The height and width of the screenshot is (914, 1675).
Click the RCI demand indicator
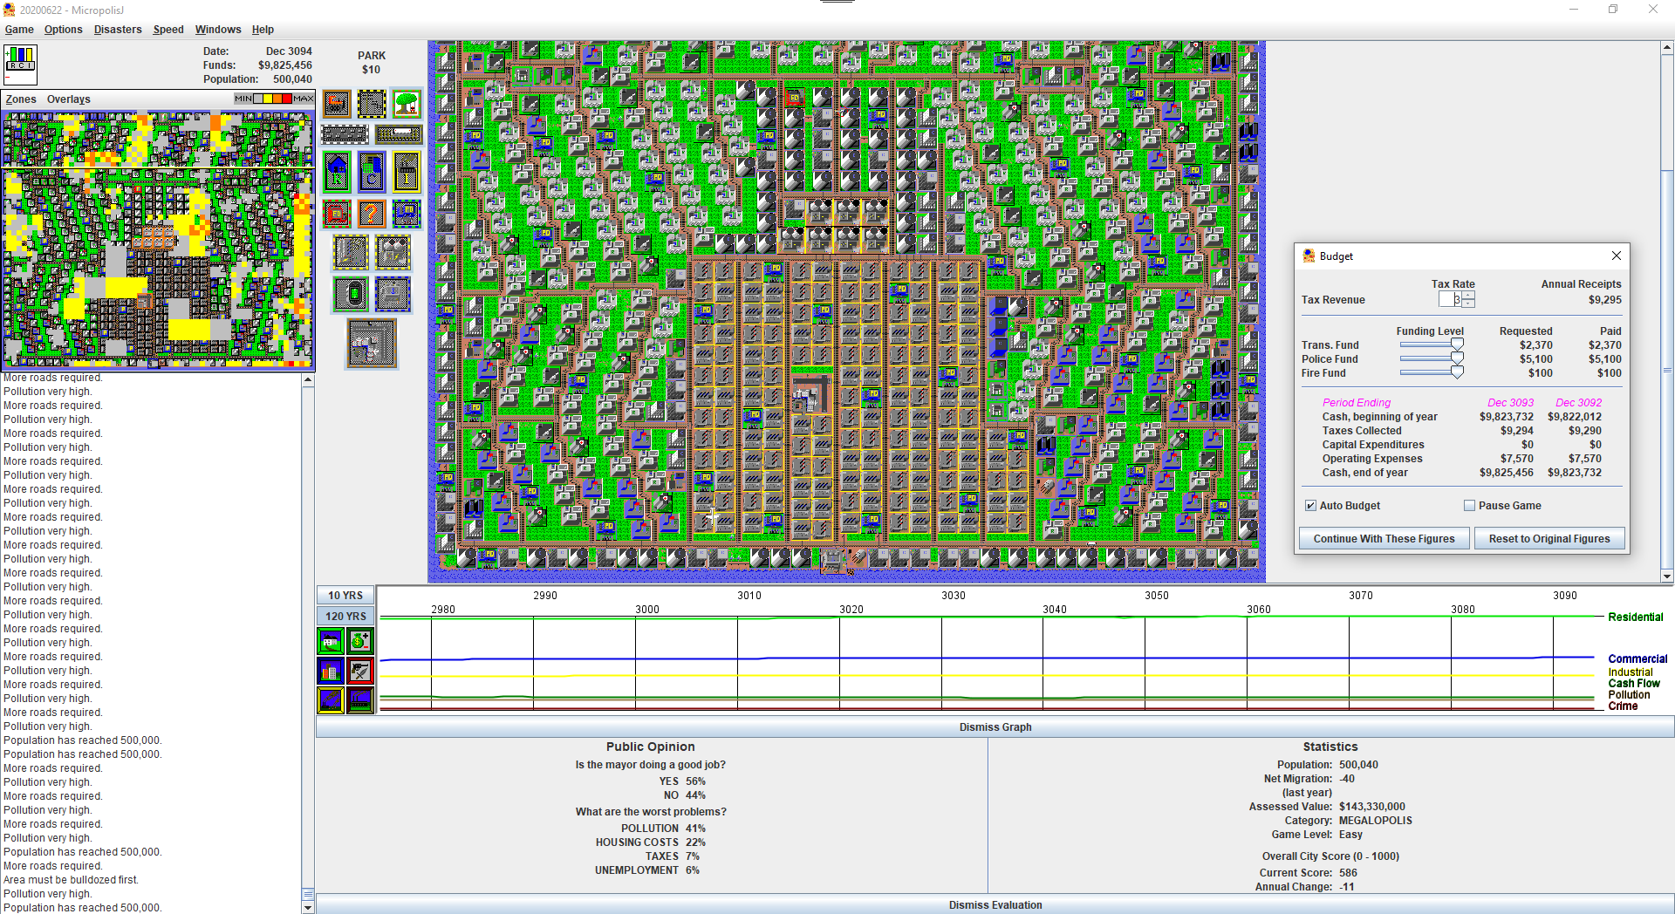20,65
